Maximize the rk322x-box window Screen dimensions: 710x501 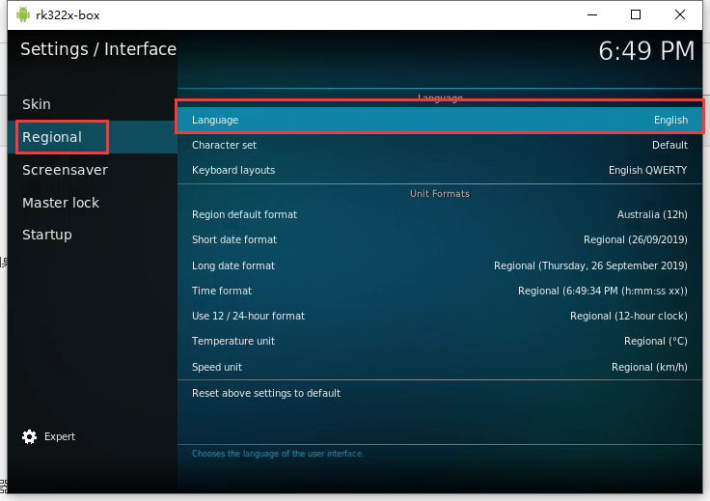point(636,14)
